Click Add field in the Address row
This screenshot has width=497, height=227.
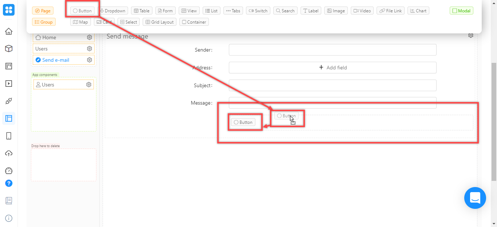click(x=332, y=68)
